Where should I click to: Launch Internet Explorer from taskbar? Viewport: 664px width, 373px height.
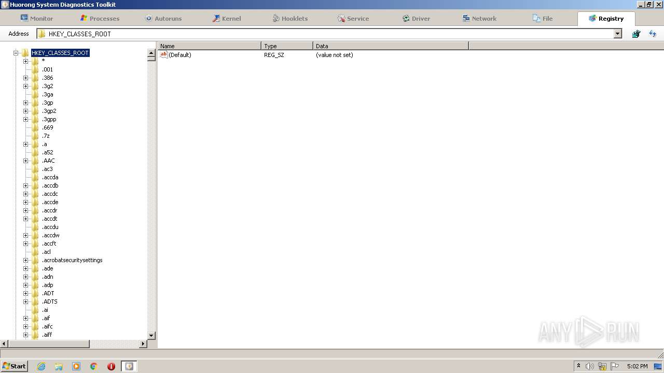pos(41,366)
